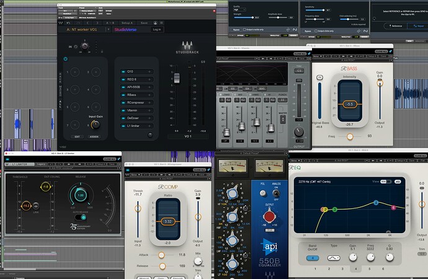Bypass the Q10 plugin in the chain

click(123, 71)
